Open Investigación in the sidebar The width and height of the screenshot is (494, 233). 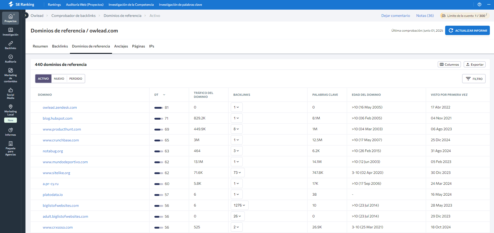(10, 32)
